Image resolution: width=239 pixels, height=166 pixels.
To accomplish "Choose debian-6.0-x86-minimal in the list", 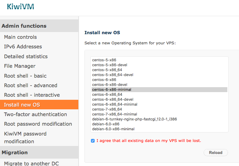I will pyautogui.click(x=159, y=129).
